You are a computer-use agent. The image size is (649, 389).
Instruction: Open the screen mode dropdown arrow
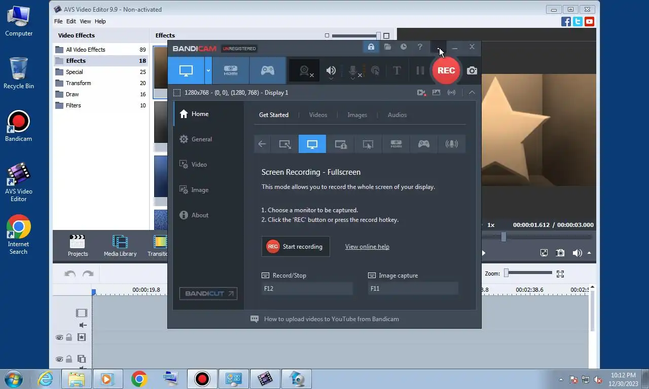pyautogui.click(x=208, y=70)
